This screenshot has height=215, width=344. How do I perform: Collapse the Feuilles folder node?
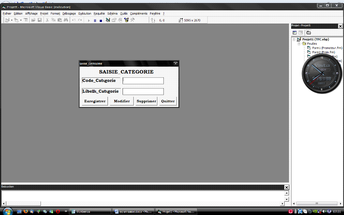tap(299, 44)
